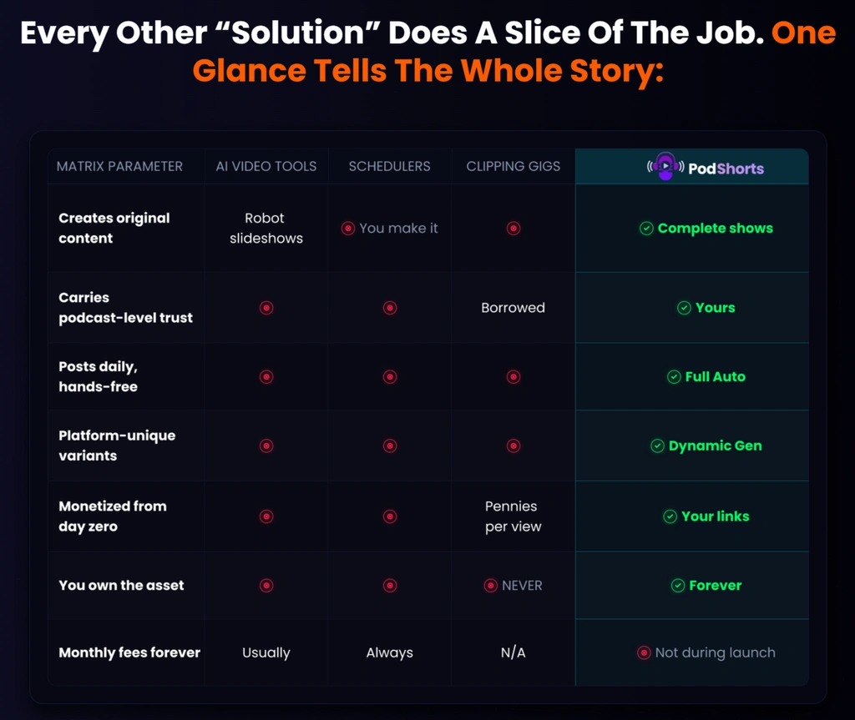Click Schedulers red X in You own the asset row
This screenshot has width=855, height=720.
tap(390, 586)
